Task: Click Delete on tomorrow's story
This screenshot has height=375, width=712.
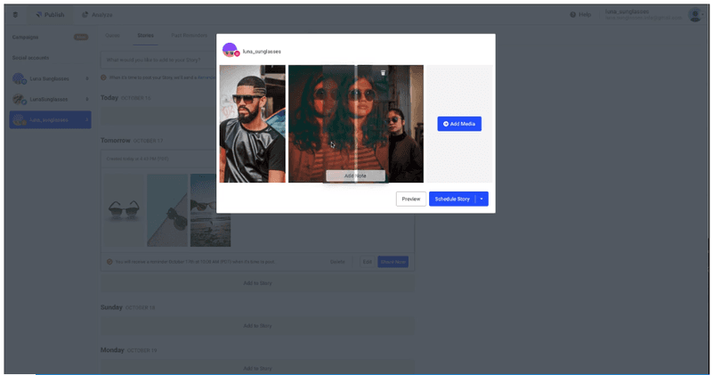Action: pos(337,262)
